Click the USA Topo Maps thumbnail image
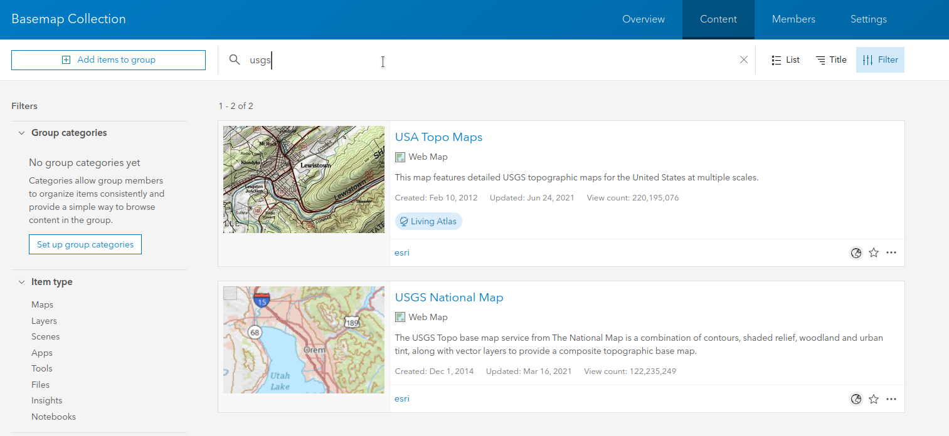 (x=304, y=180)
